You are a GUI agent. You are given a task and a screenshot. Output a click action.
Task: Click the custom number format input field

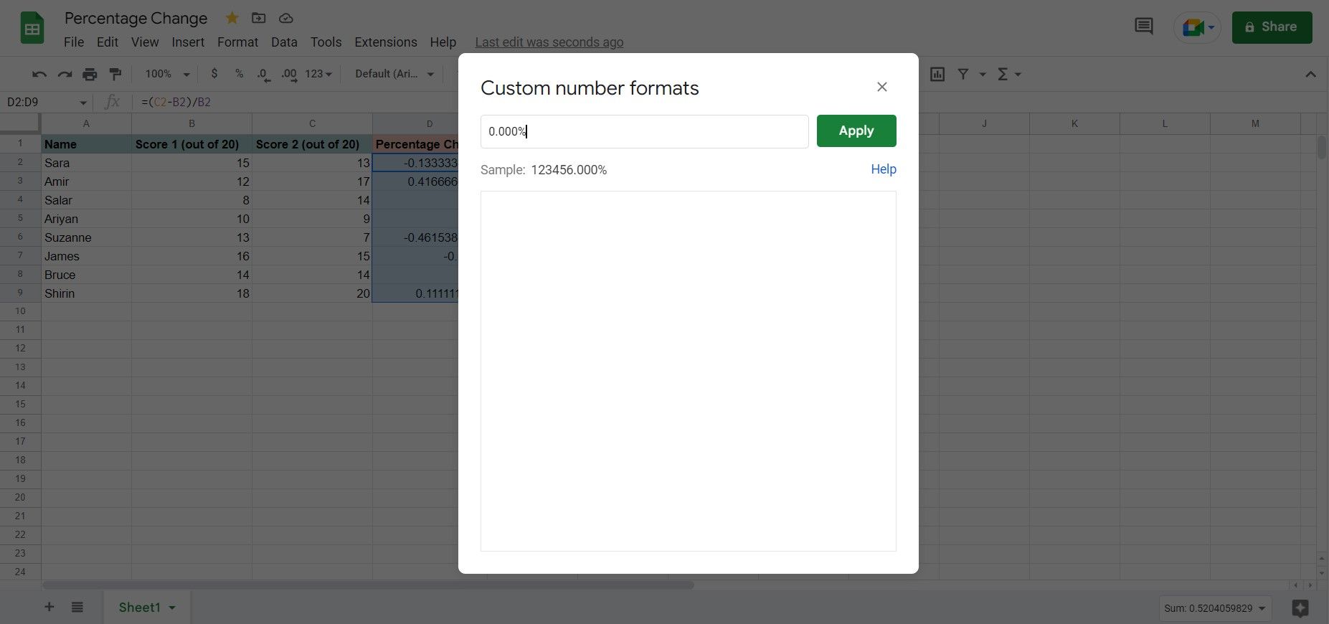644,132
